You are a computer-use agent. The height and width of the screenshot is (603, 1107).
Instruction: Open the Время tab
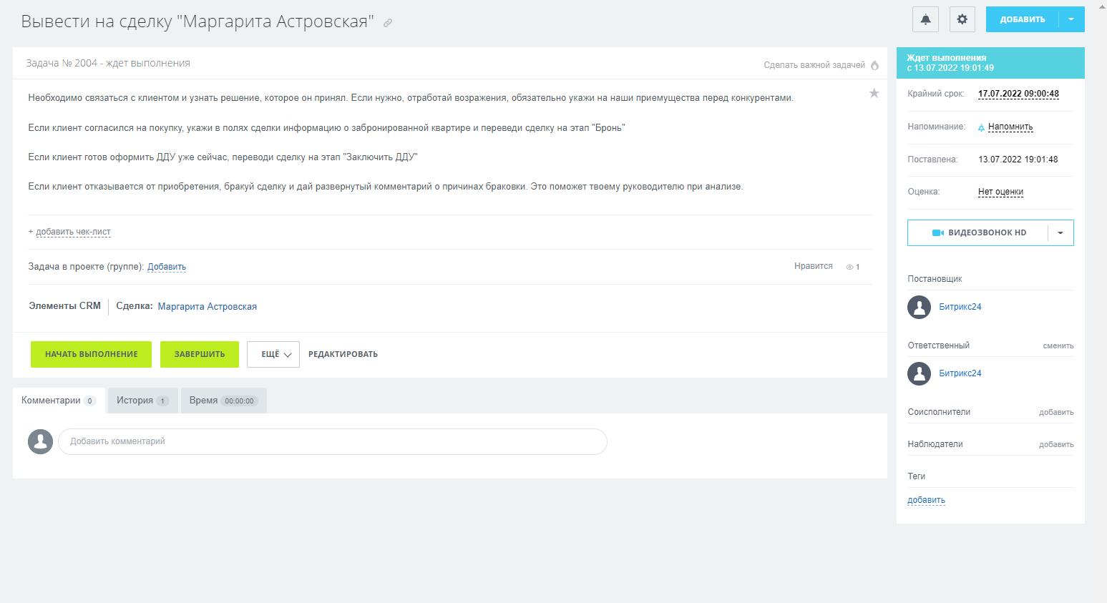[x=223, y=401]
